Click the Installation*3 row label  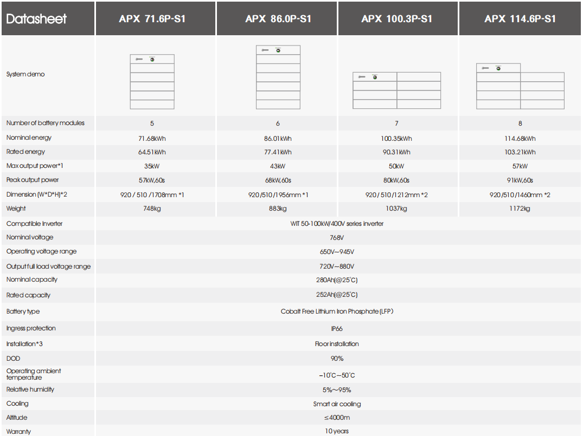click(24, 344)
